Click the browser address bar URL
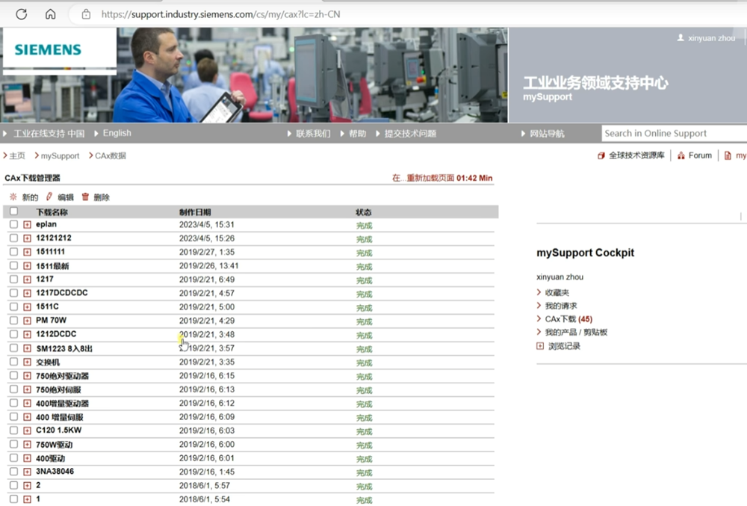 (221, 13)
